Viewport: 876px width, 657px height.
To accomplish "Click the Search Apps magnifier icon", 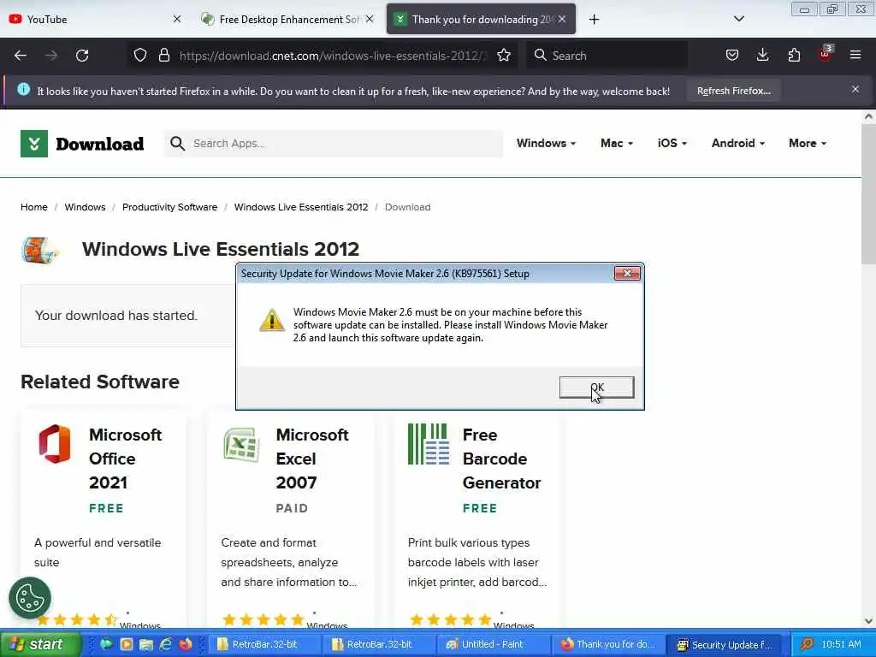I will 177,144.
